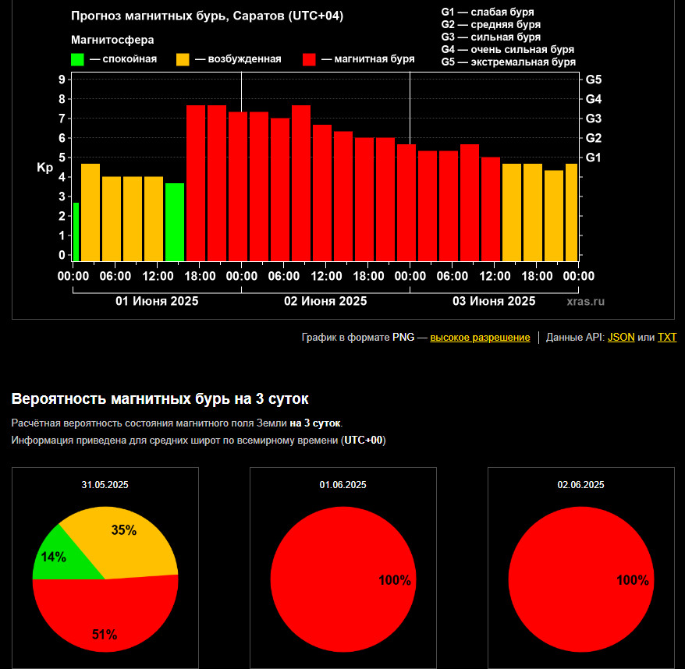Screen dimensions: 685x669
Task: Click the yellow "возбужденная" legend swatch
Action: [183, 59]
